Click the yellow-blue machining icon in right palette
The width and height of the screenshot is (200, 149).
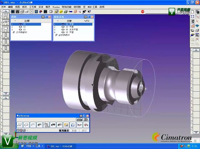192,35
